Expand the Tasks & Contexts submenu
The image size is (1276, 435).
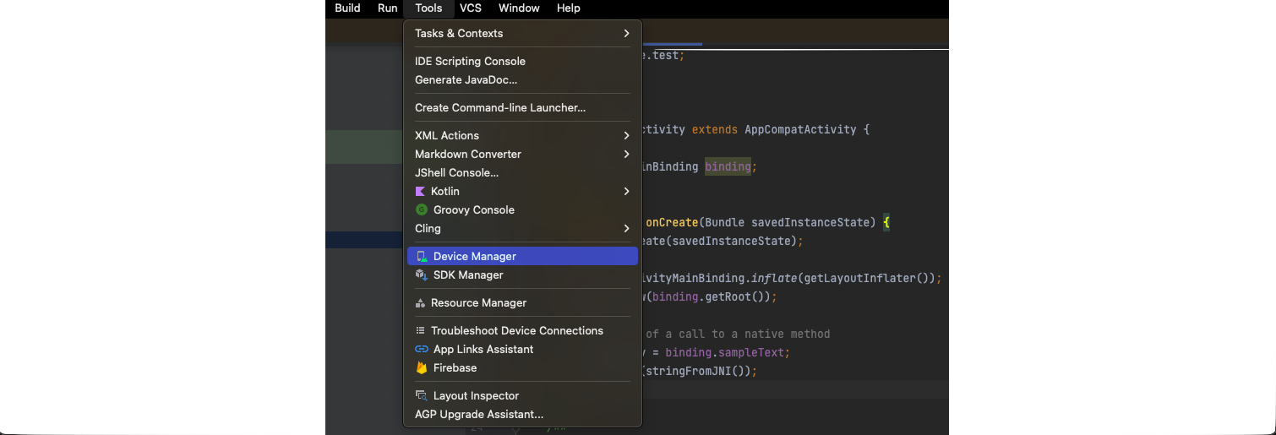[522, 33]
